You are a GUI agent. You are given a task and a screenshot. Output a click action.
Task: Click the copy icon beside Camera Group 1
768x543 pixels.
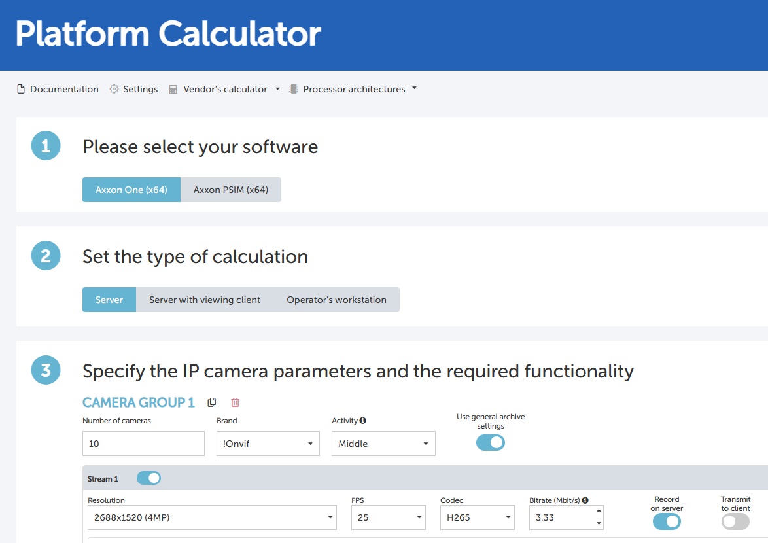coord(211,402)
